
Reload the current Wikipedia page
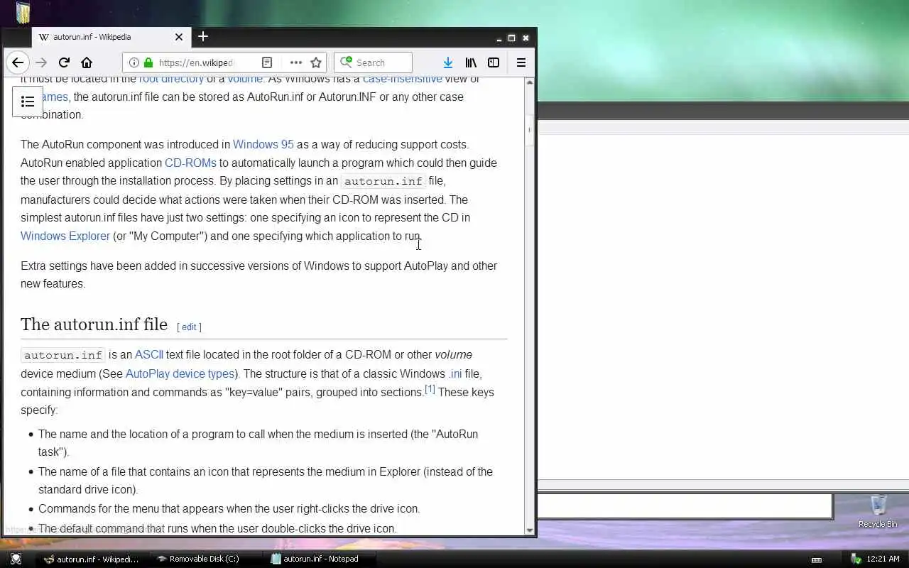[x=64, y=62]
